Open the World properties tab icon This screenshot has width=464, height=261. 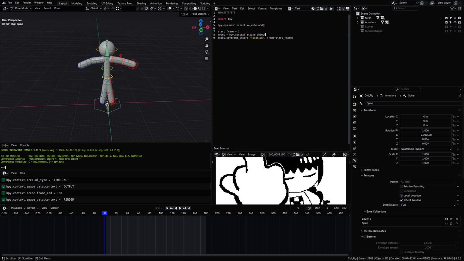click(x=355, y=129)
